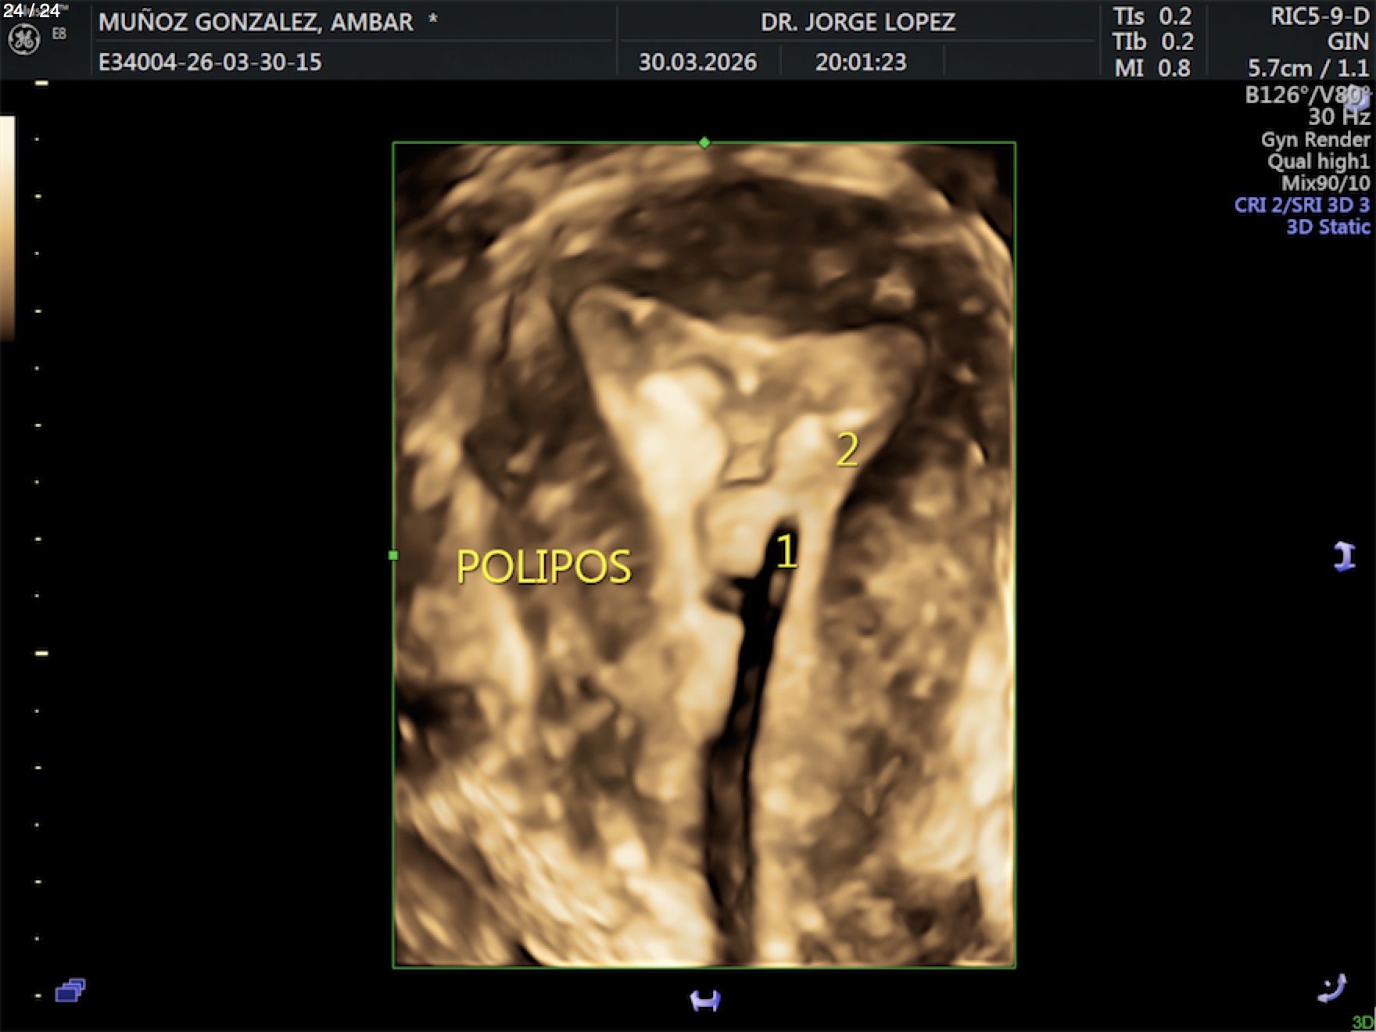This screenshot has width=1376, height=1032.
Task: Click the vertical I-shaped icon on the right
Action: click(1344, 557)
